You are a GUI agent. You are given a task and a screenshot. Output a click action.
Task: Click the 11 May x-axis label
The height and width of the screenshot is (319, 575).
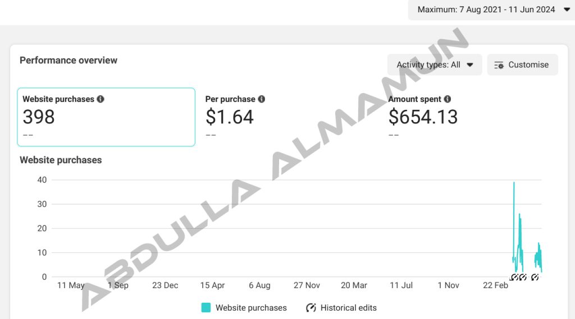click(x=71, y=285)
